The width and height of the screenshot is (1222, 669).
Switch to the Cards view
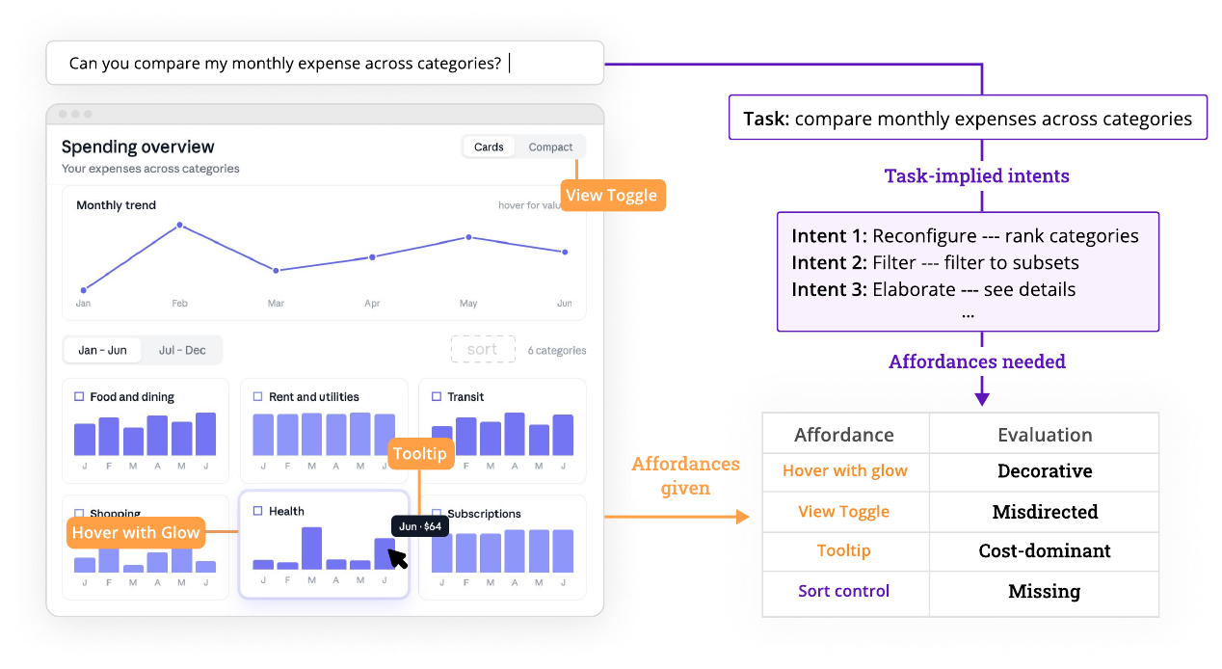(x=489, y=147)
